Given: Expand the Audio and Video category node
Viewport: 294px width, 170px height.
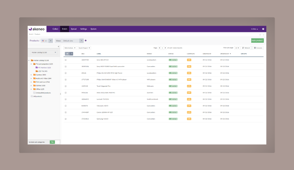Looking at the screenshot, I should coord(31,78).
